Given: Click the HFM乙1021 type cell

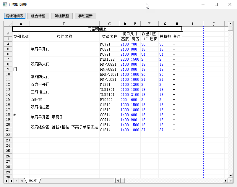Looking at the screenshot, I should pyautogui.click(x=110, y=75).
